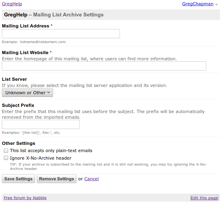The image size is (221, 203).
Task: Open the List Server 'Unknown or Other' dropdown
Action: pyautogui.click(x=27, y=93)
